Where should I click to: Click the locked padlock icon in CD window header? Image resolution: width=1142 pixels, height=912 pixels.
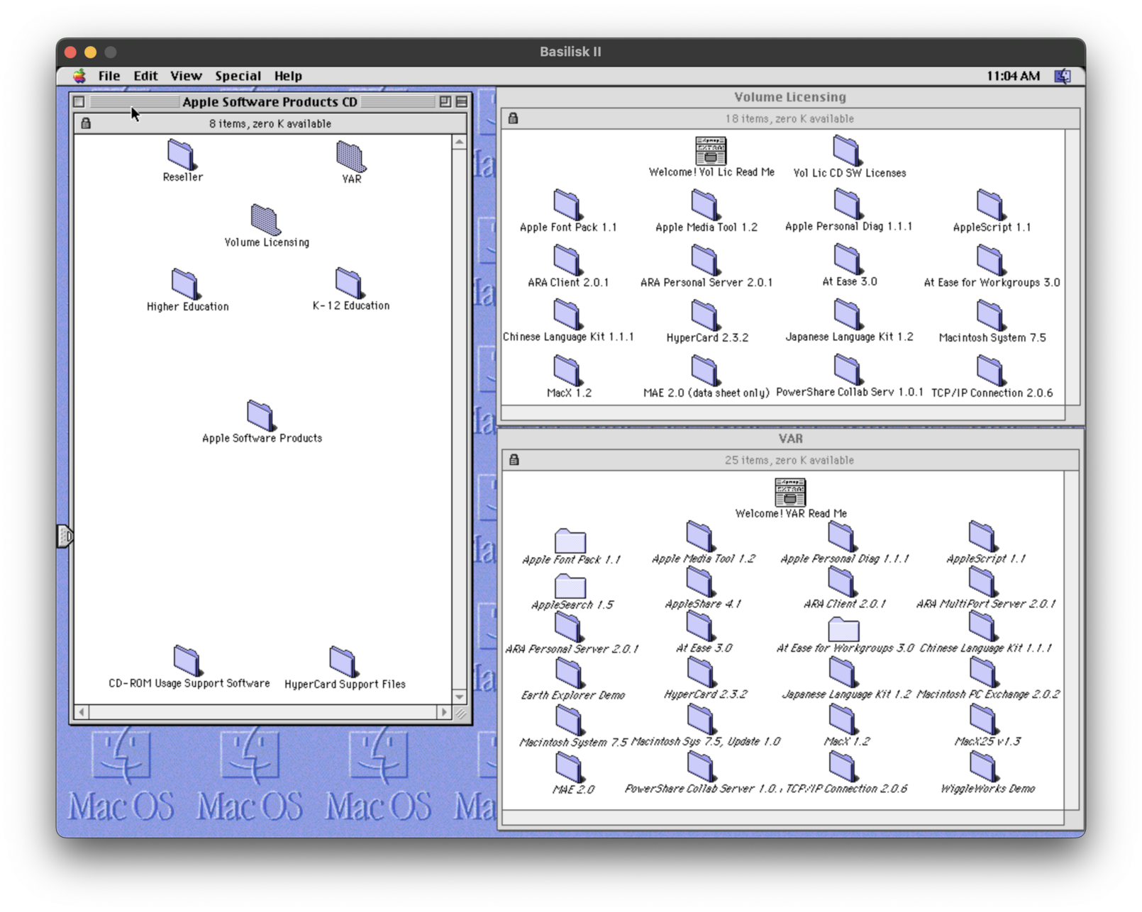click(86, 123)
